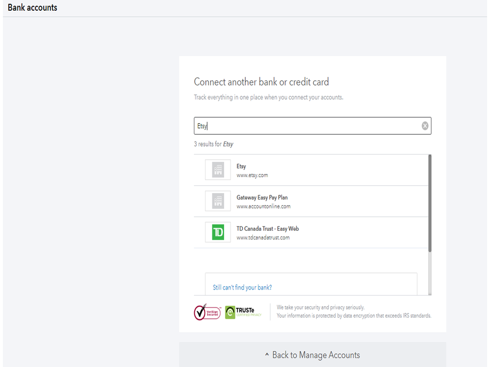Screen dimensions: 490x367
Task: Select TD Canada Trust - Easy Web
Action: [267, 229]
